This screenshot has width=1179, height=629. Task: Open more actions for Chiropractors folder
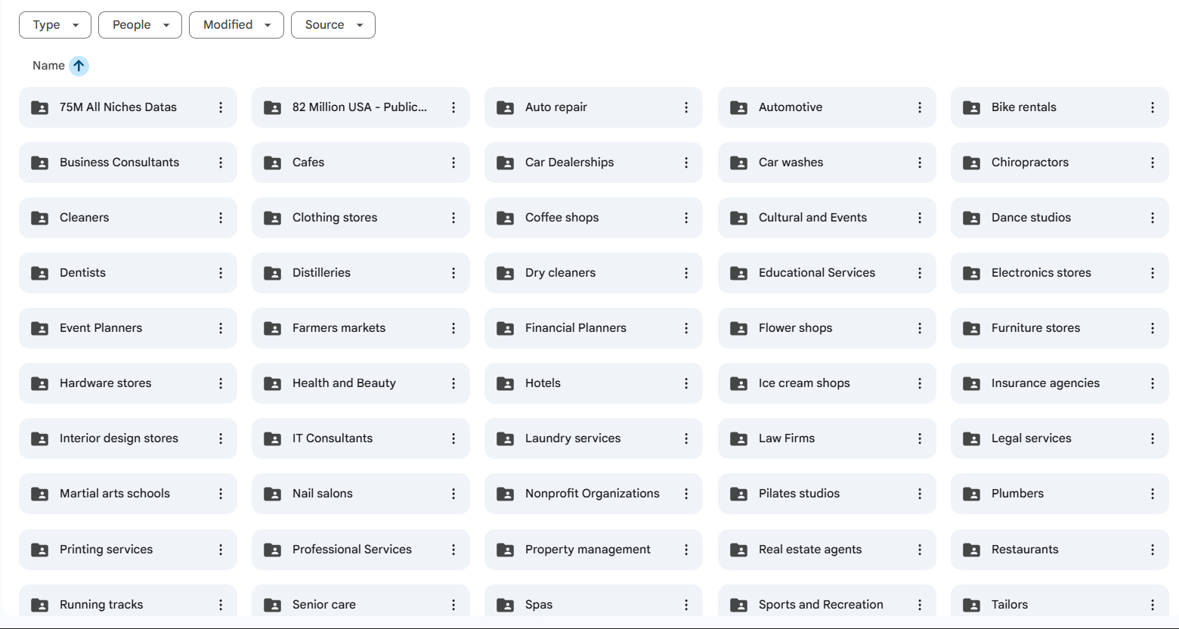pyautogui.click(x=1153, y=163)
